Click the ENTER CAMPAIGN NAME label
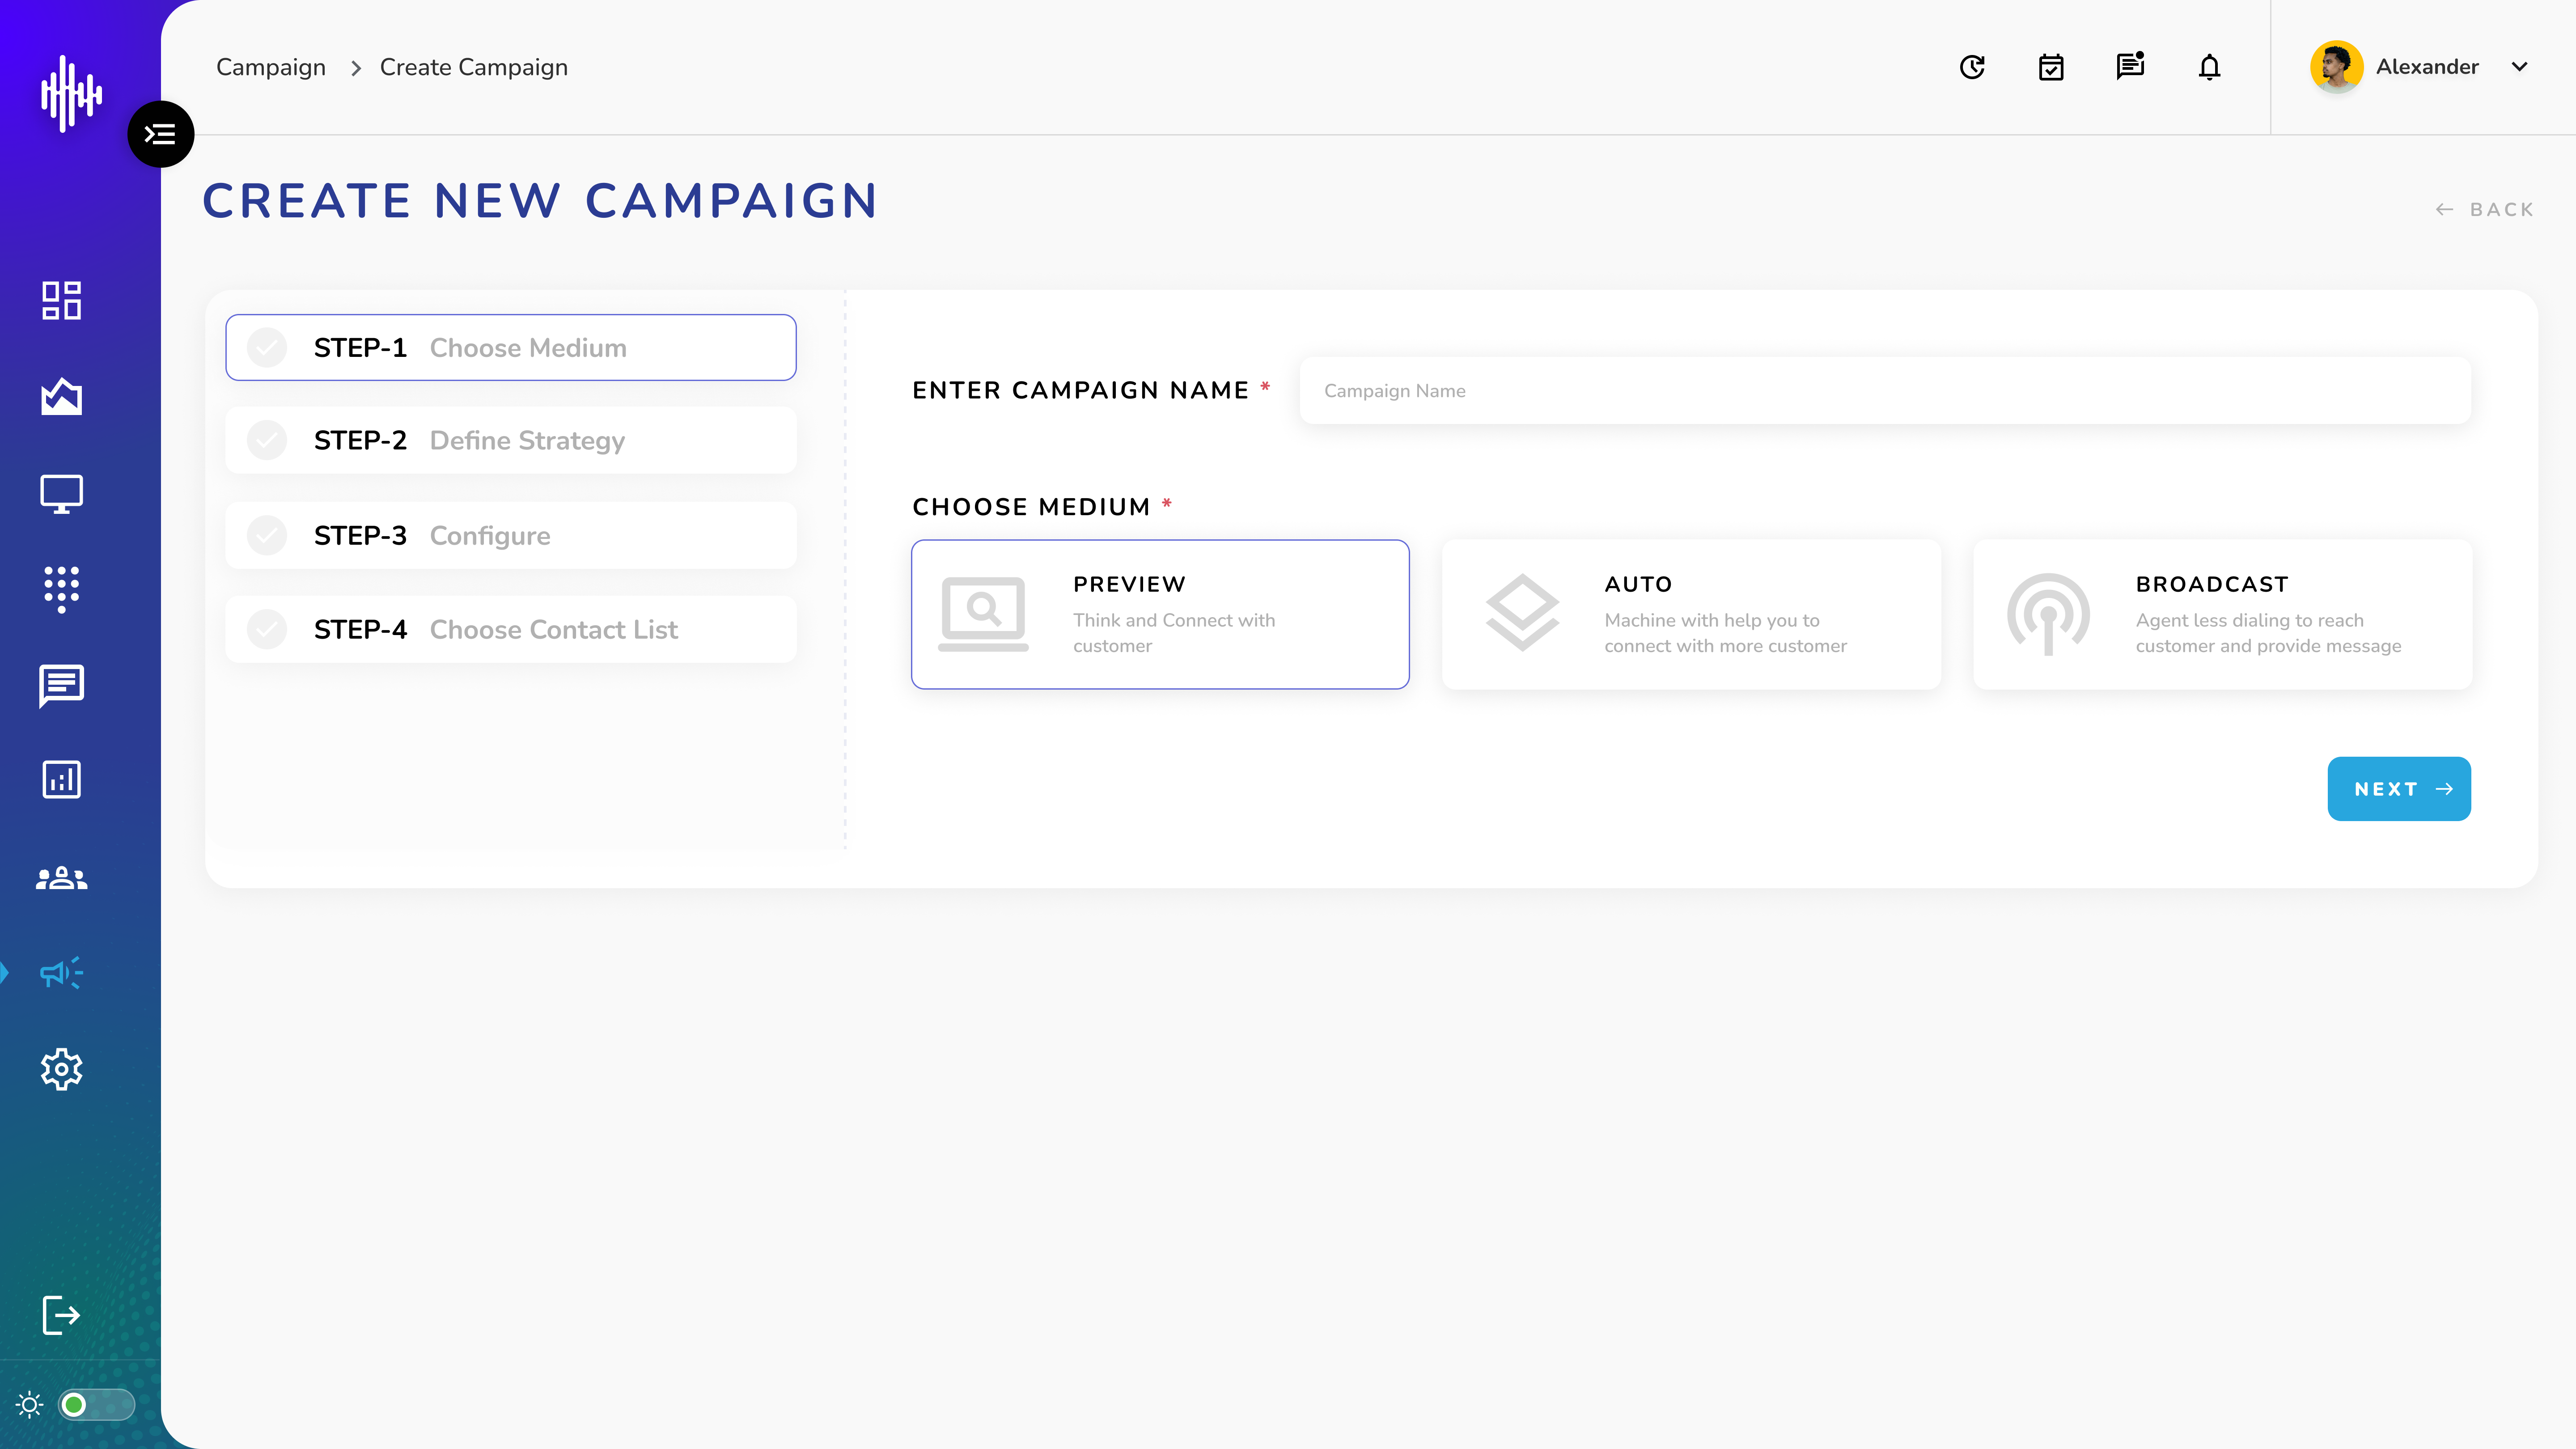Viewport: 2576px width, 1449px height. pos(1080,390)
